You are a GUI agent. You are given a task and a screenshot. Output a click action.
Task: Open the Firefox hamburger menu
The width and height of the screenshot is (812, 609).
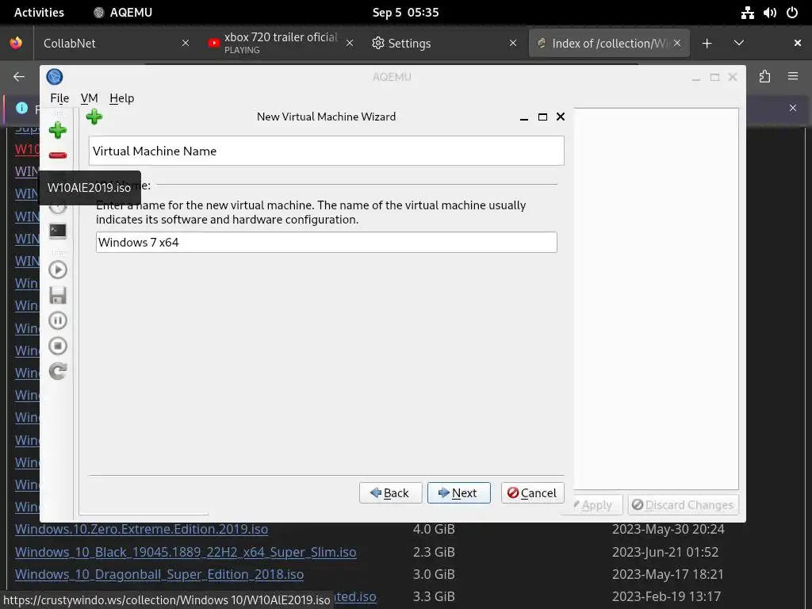tap(793, 77)
